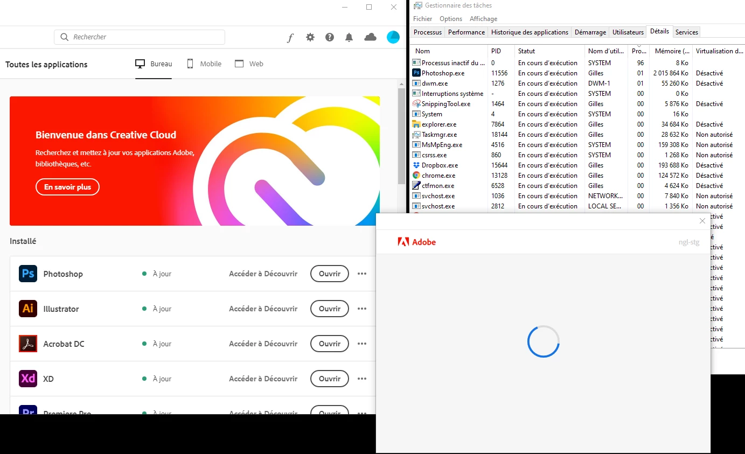Select the MsMpEng.exe process row
Viewport: 745px width, 454px height.
point(576,144)
